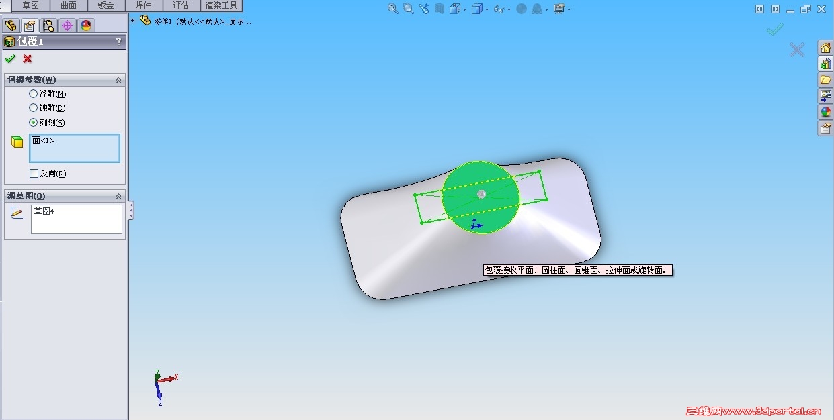Click previous document window arrow button
The width and height of the screenshot is (834, 420).
pyautogui.click(x=759, y=9)
